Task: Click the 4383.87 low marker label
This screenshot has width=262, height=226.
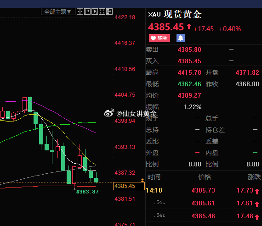Action: tap(87, 192)
